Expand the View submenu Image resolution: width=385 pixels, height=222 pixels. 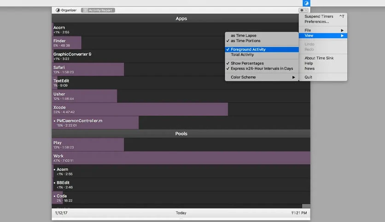323,35
